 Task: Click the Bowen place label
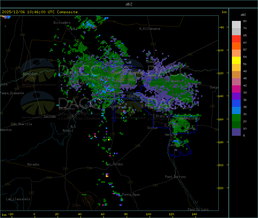191,128
